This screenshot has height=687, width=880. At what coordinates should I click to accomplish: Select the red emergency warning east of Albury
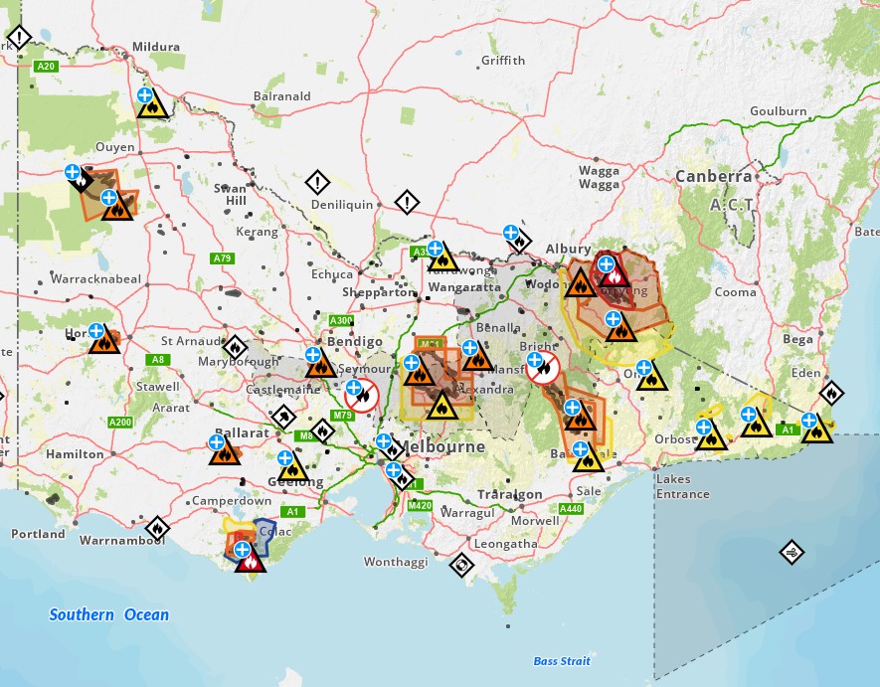click(x=613, y=273)
